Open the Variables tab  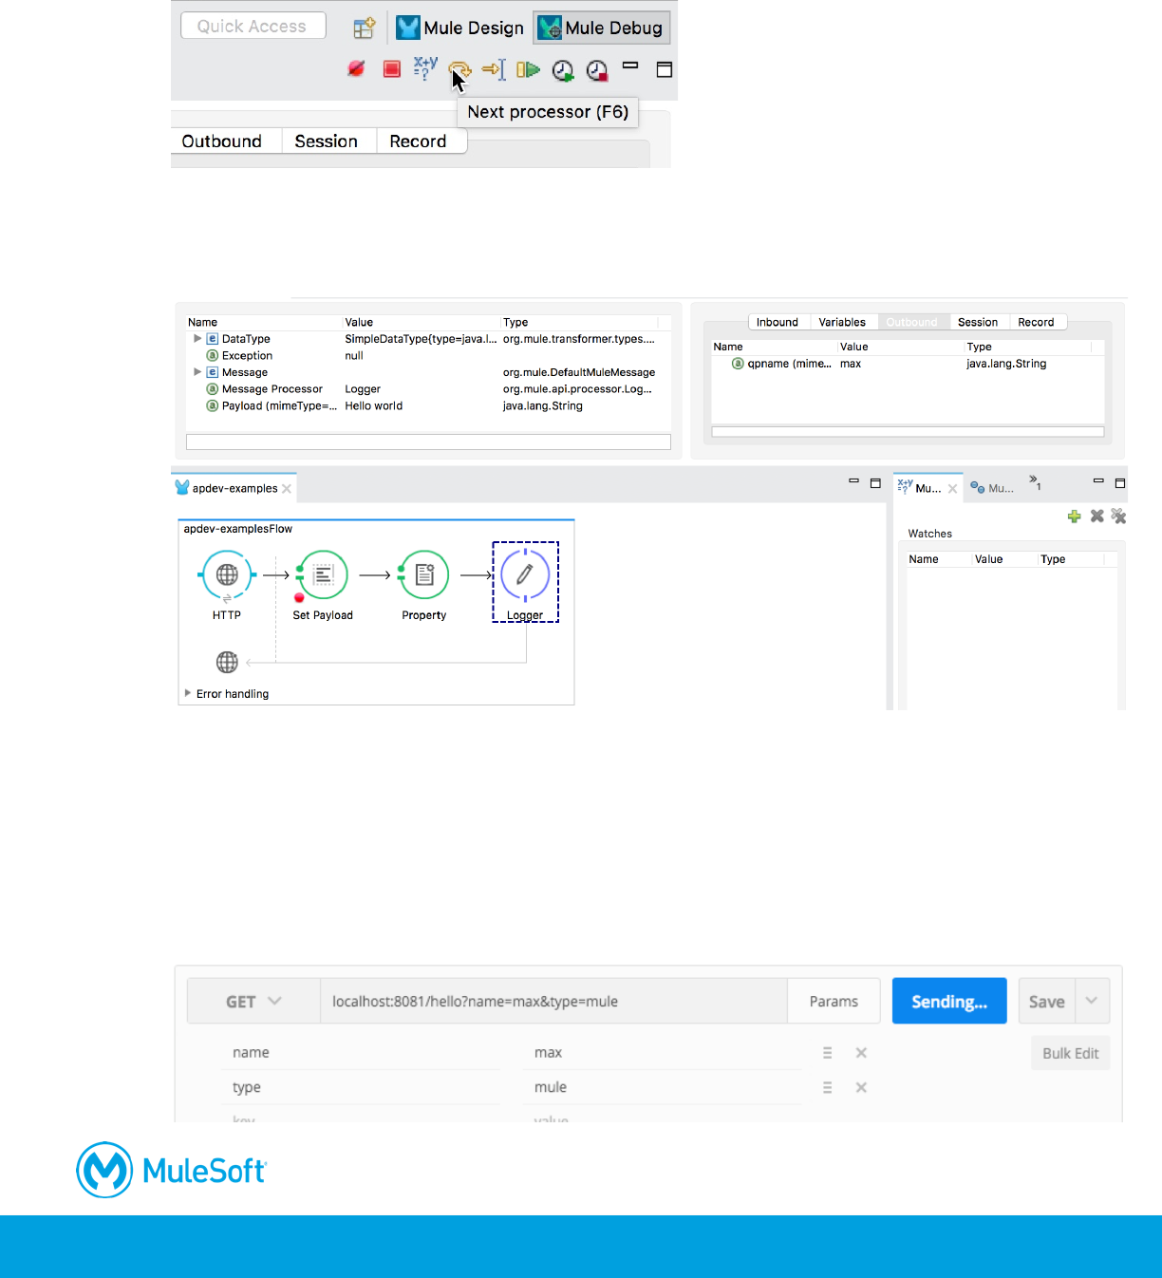(x=843, y=322)
